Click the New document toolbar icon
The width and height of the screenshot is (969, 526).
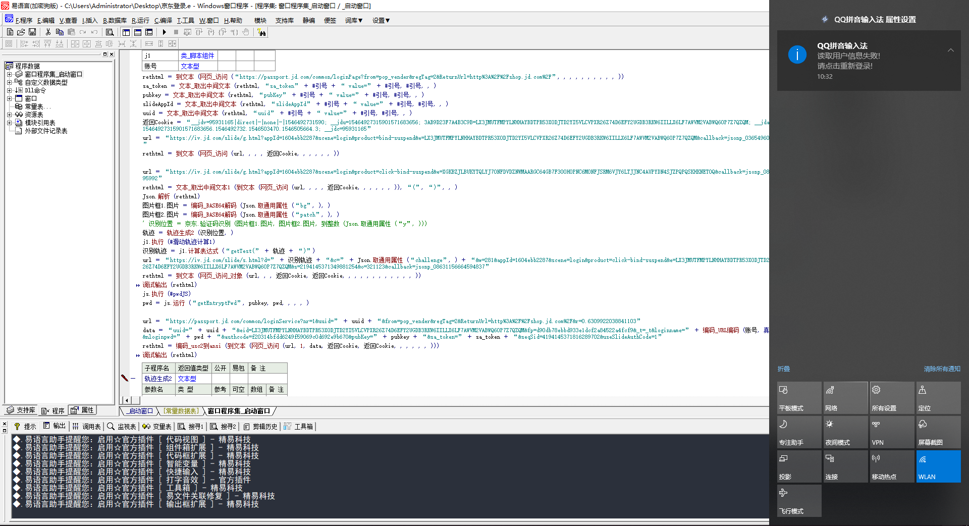10,32
